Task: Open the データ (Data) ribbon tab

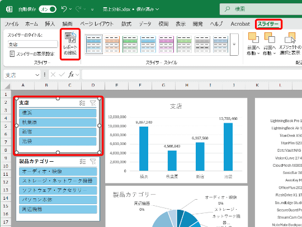Action: click(145, 24)
